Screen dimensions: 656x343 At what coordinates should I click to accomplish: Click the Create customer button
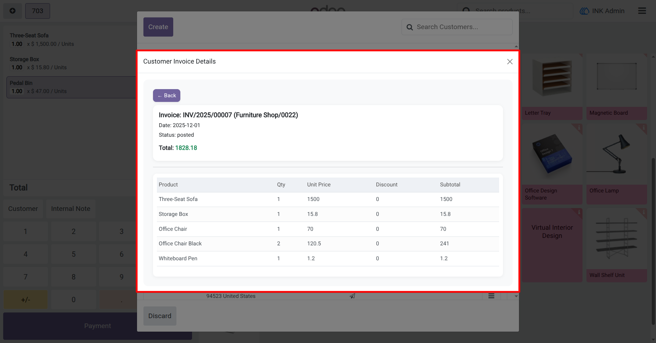158,27
